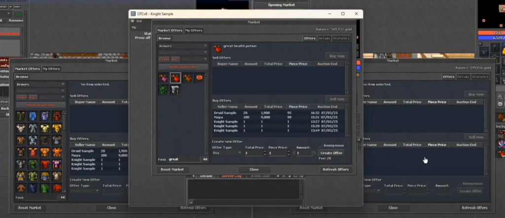
Task: Switch to My Offers tab in Knight Sample market
Action: [193, 30]
